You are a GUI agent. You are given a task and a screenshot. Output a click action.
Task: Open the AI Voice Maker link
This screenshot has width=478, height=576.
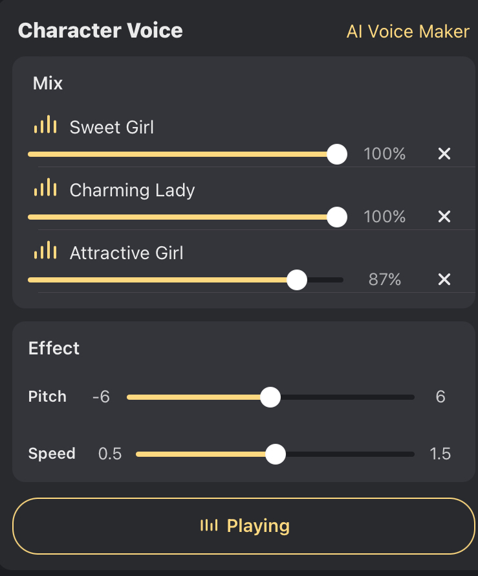[407, 32]
